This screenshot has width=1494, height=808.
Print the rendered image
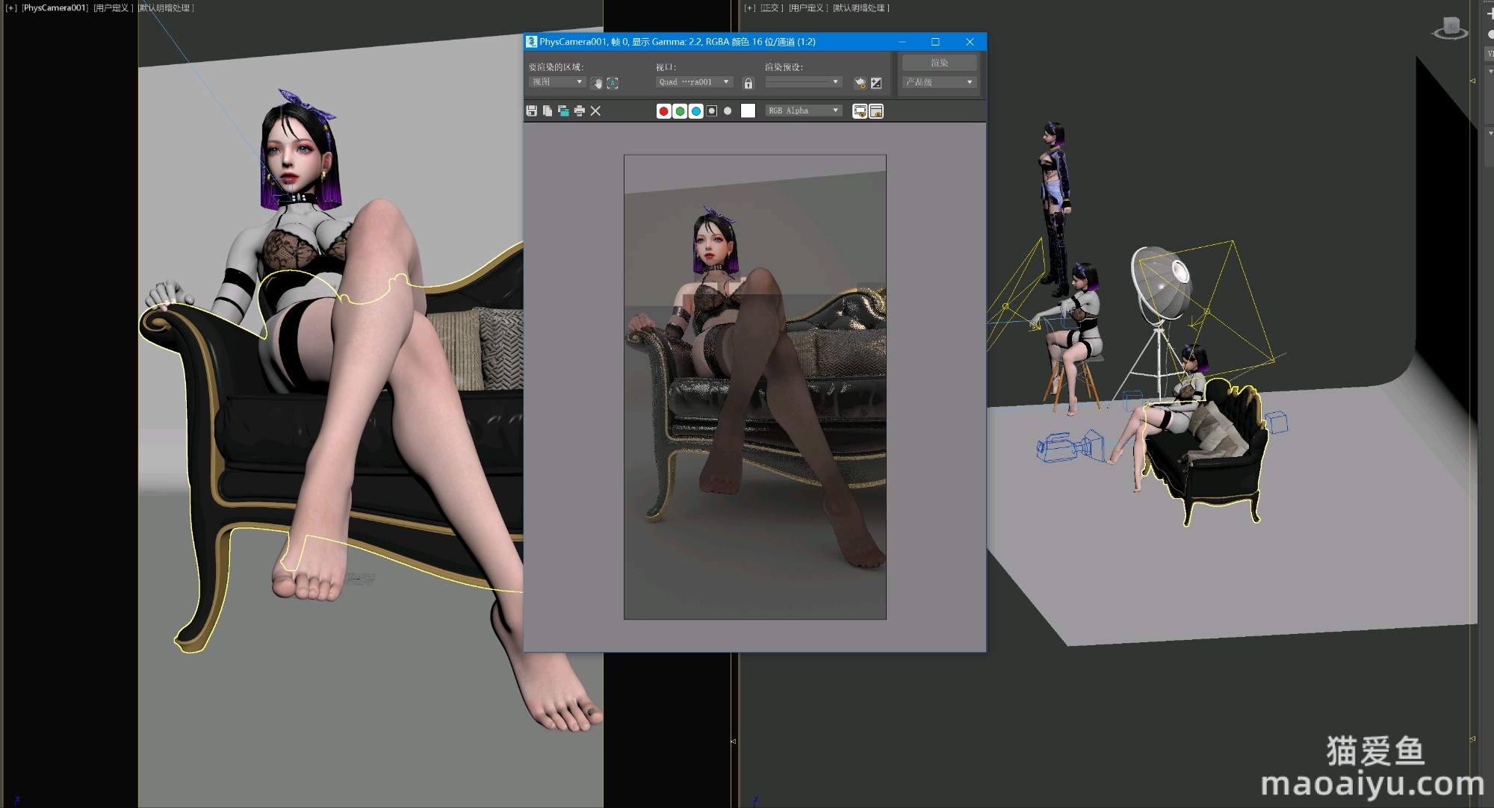(x=580, y=111)
